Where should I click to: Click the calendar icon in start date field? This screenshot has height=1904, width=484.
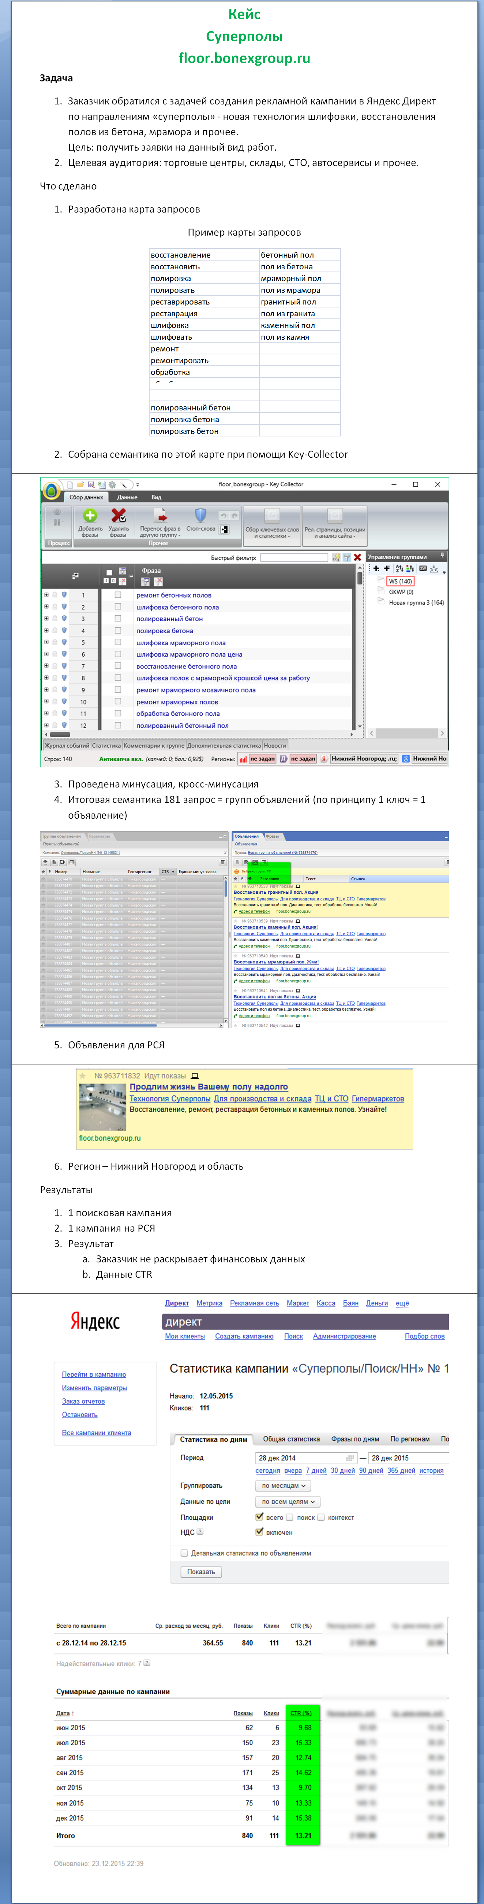tap(350, 1458)
